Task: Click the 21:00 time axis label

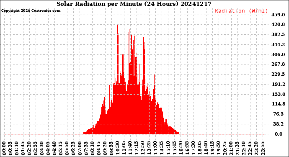Action: [231, 149]
